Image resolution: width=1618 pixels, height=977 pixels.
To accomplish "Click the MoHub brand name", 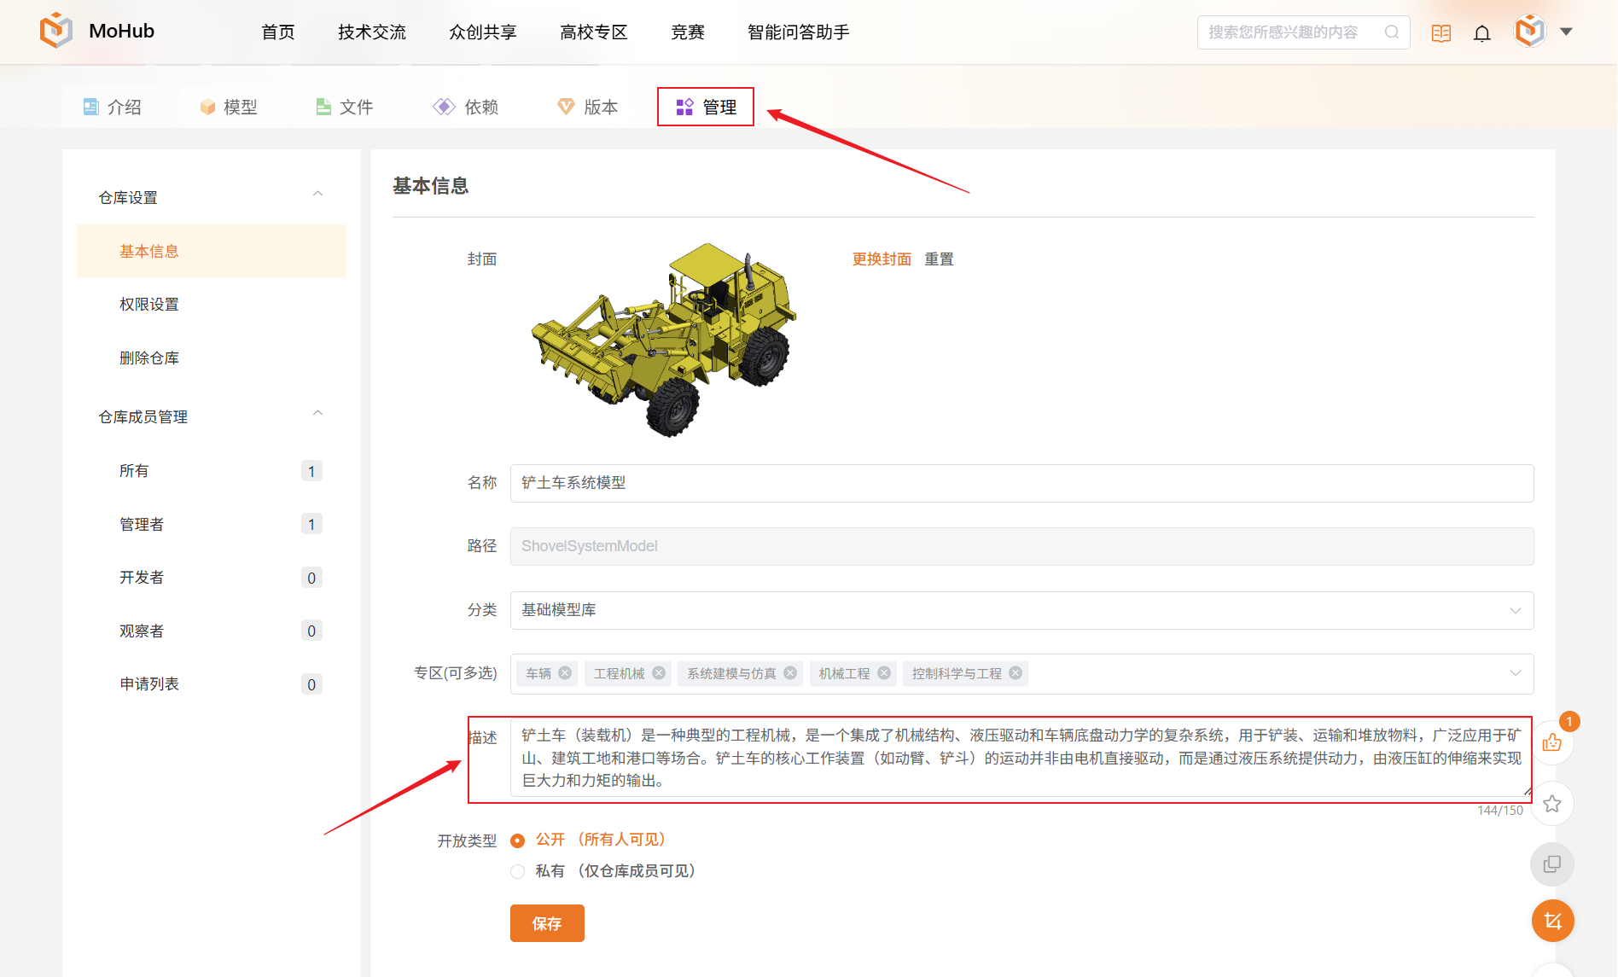I will (122, 31).
